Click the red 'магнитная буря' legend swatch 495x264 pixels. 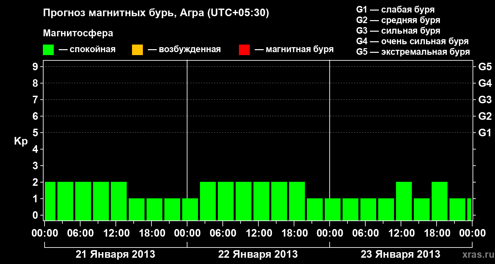244,49
